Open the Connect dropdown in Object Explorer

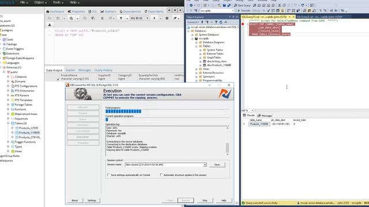(x=193, y=22)
